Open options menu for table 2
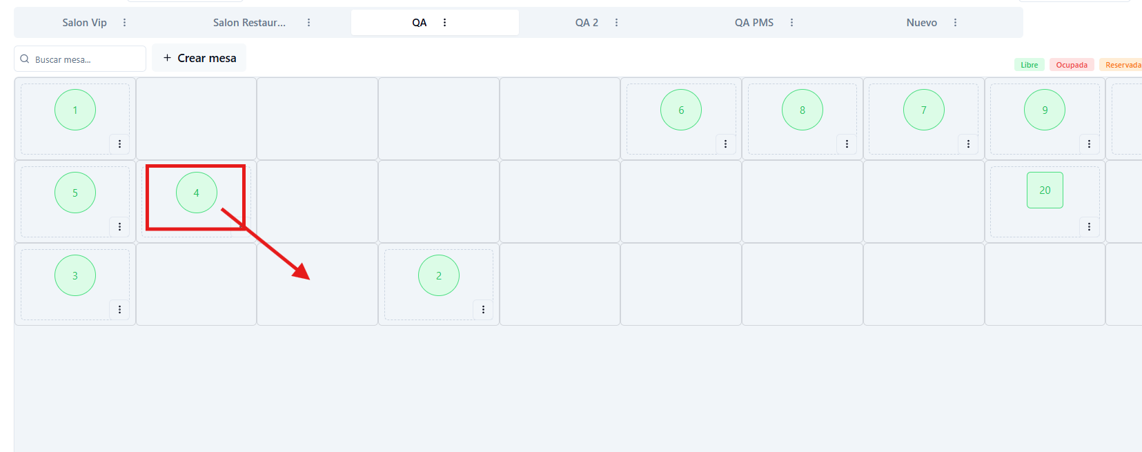Image resolution: width=1142 pixels, height=452 pixels. click(483, 309)
